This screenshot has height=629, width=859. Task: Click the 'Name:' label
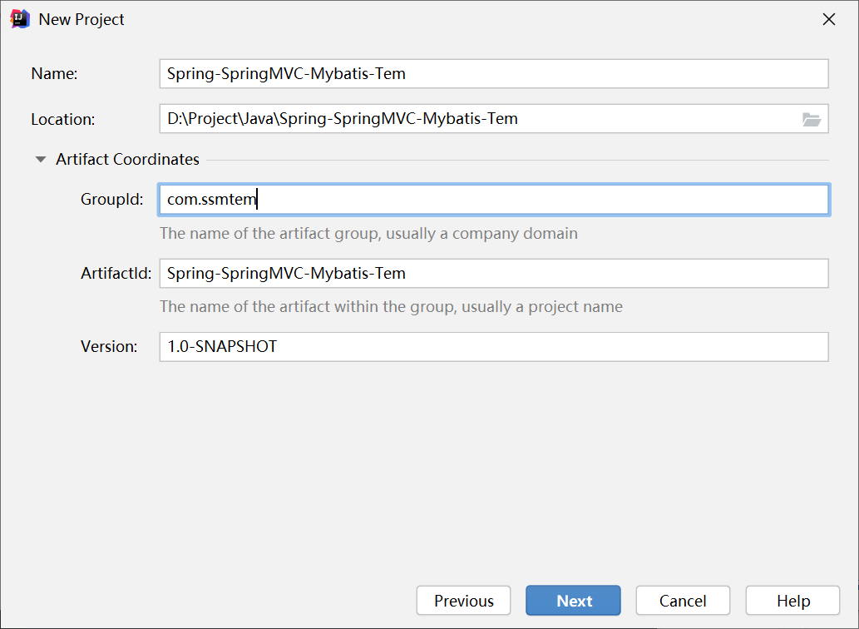[54, 73]
